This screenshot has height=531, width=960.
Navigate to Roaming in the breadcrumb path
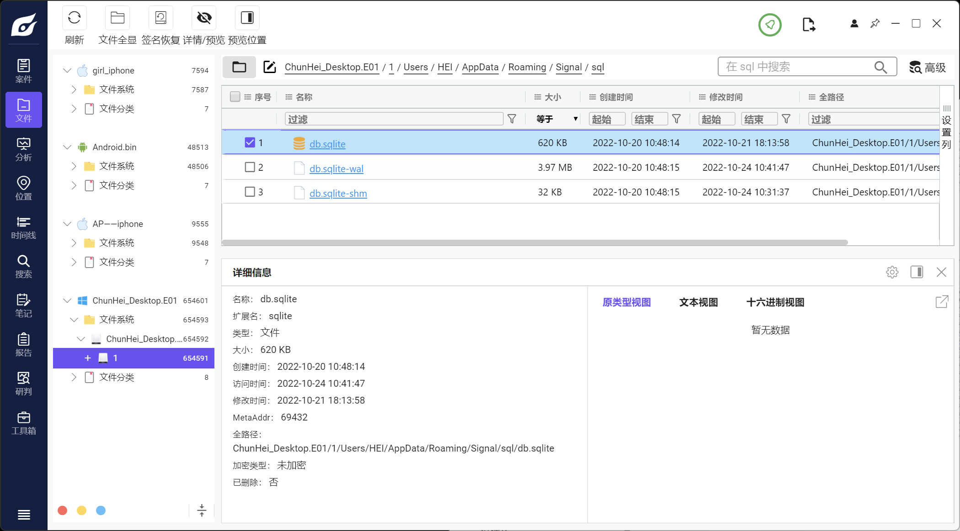(x=527, y=67)
